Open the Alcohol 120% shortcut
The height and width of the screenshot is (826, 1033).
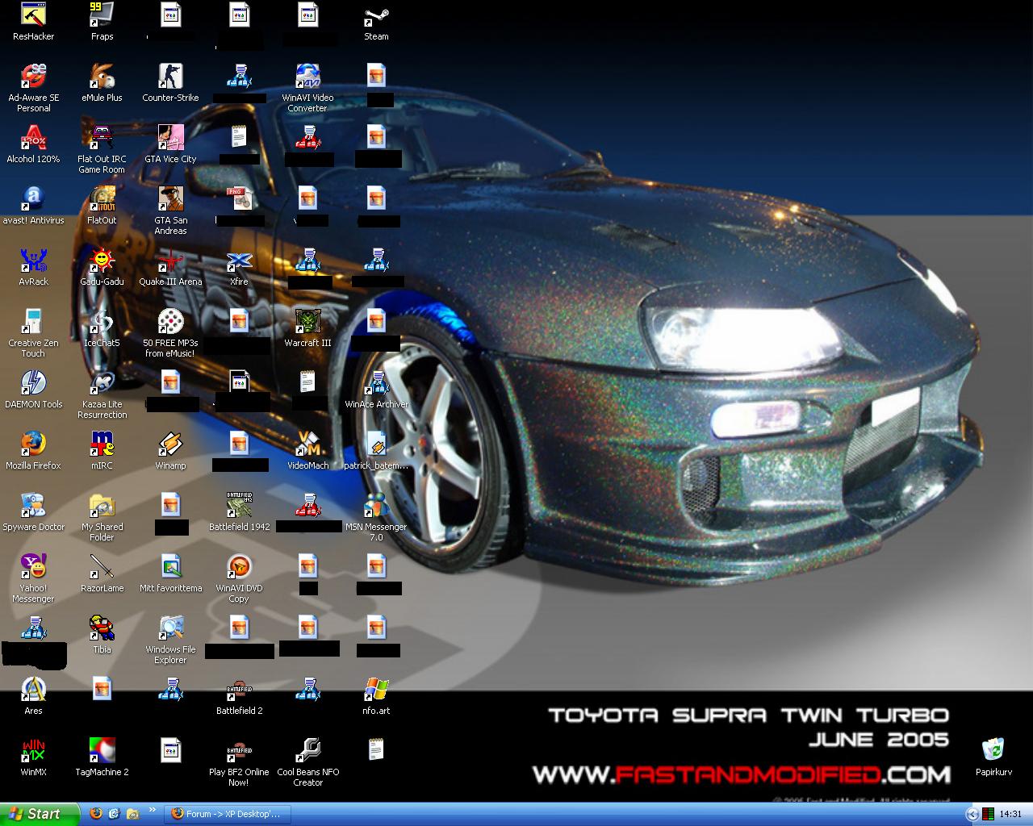pyautogui.click(x=33, y=144)
